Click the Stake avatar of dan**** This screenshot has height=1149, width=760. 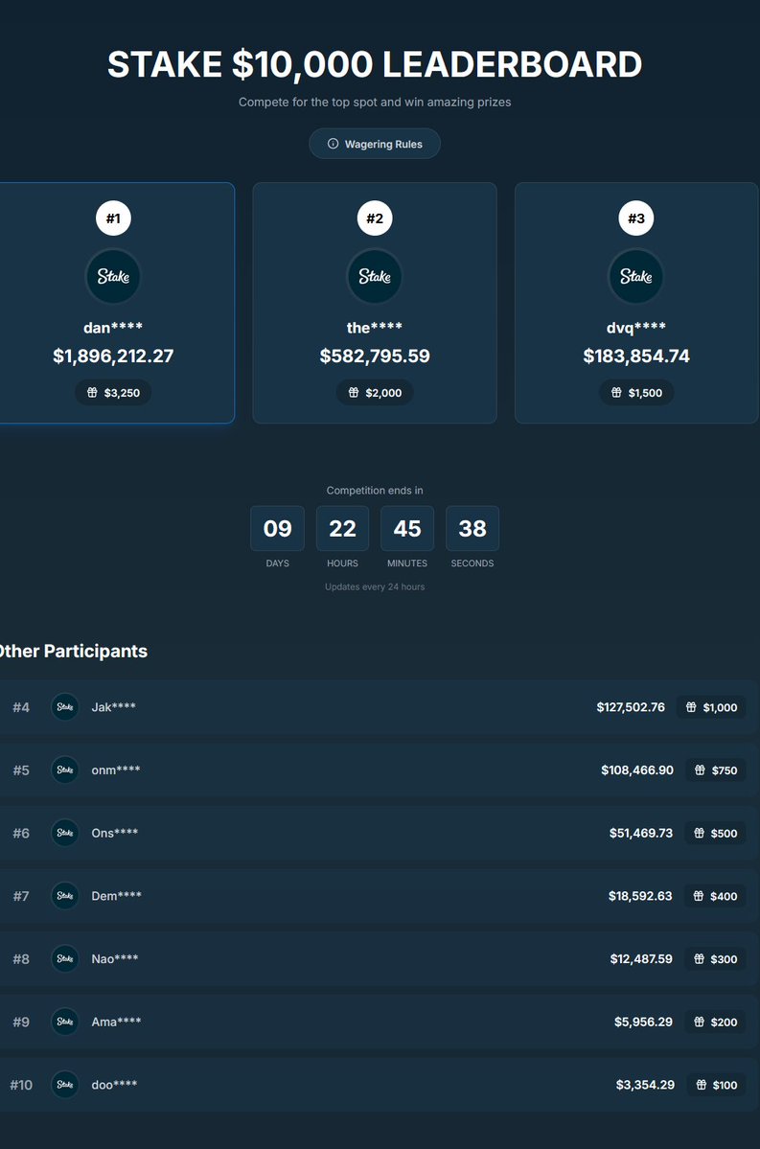point(113,276)
